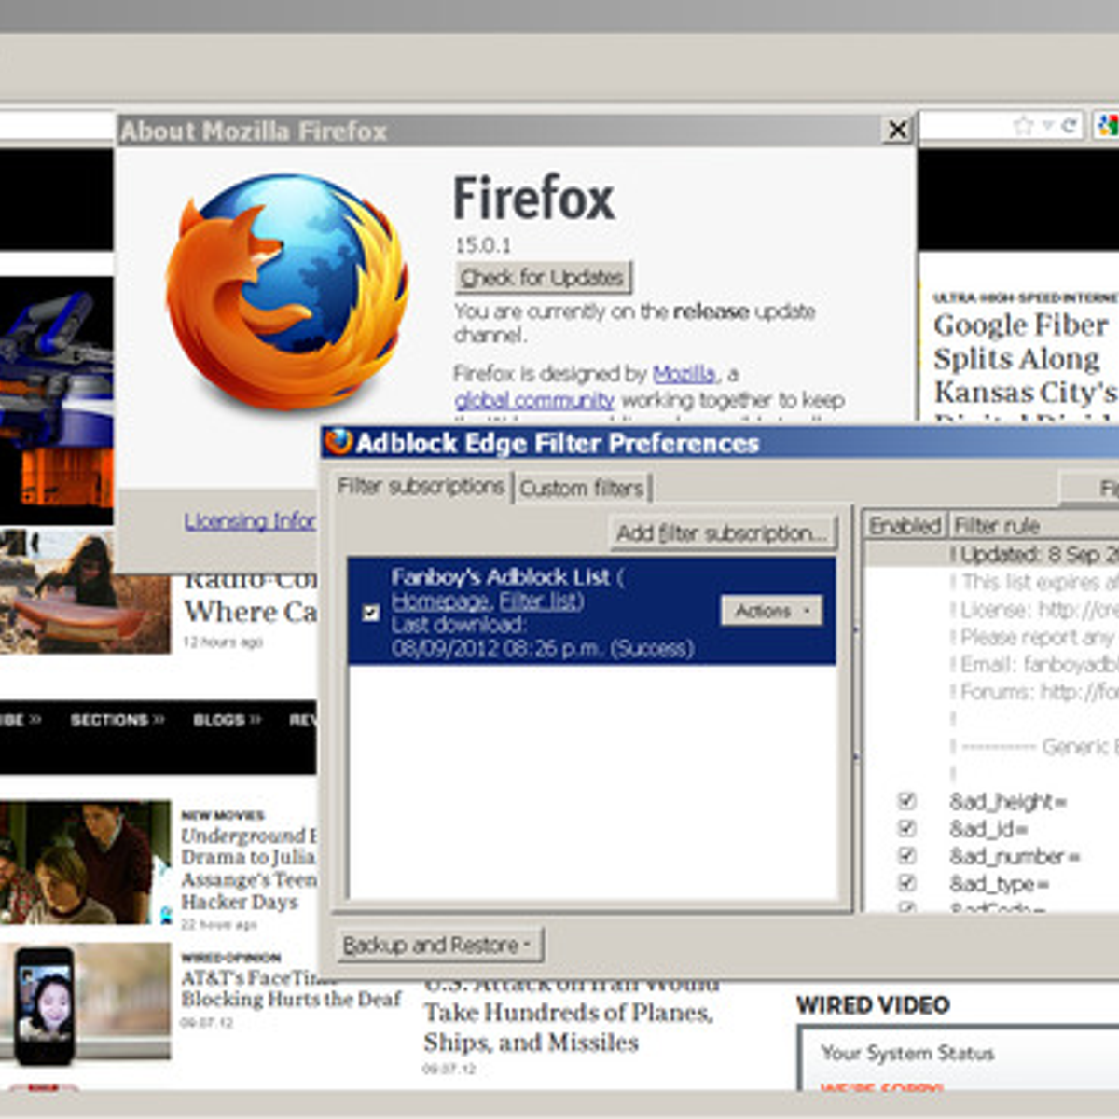Click the Google search engine icon
Viewport: 1119px width, 1119px height.
point(1107,126)
